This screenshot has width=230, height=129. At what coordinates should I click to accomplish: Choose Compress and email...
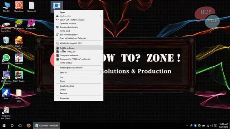tap(79, 56)
